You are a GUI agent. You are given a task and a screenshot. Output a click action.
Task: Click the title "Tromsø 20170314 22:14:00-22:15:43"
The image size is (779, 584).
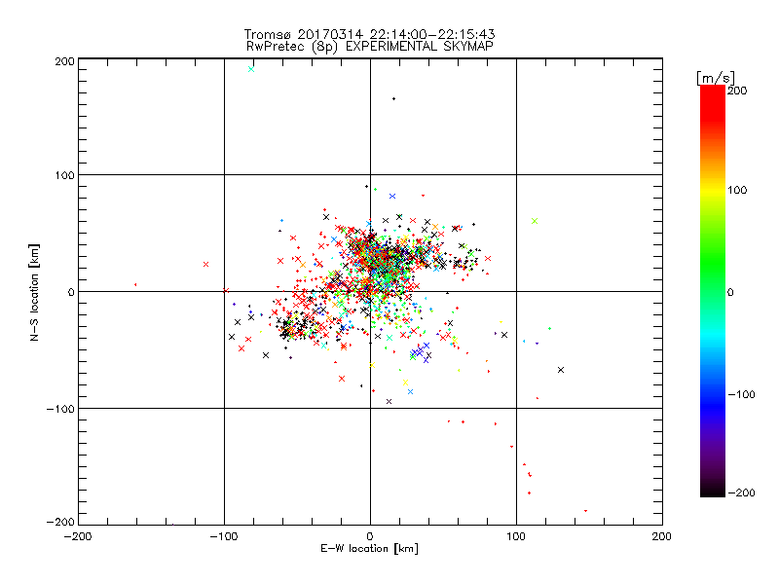[369, 34]
